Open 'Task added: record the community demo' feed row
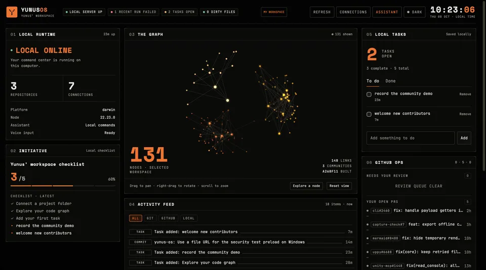The width and height of the screenshot is (486, 270). tap(241, 252)
